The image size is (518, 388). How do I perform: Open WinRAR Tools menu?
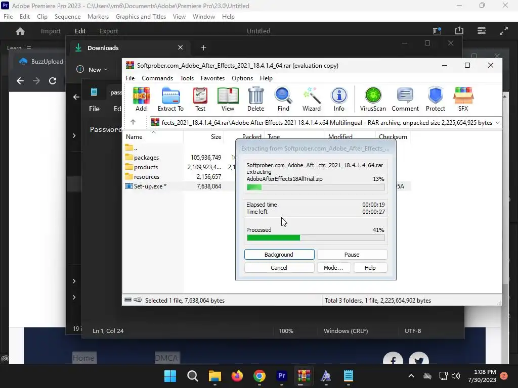[187, 78]
